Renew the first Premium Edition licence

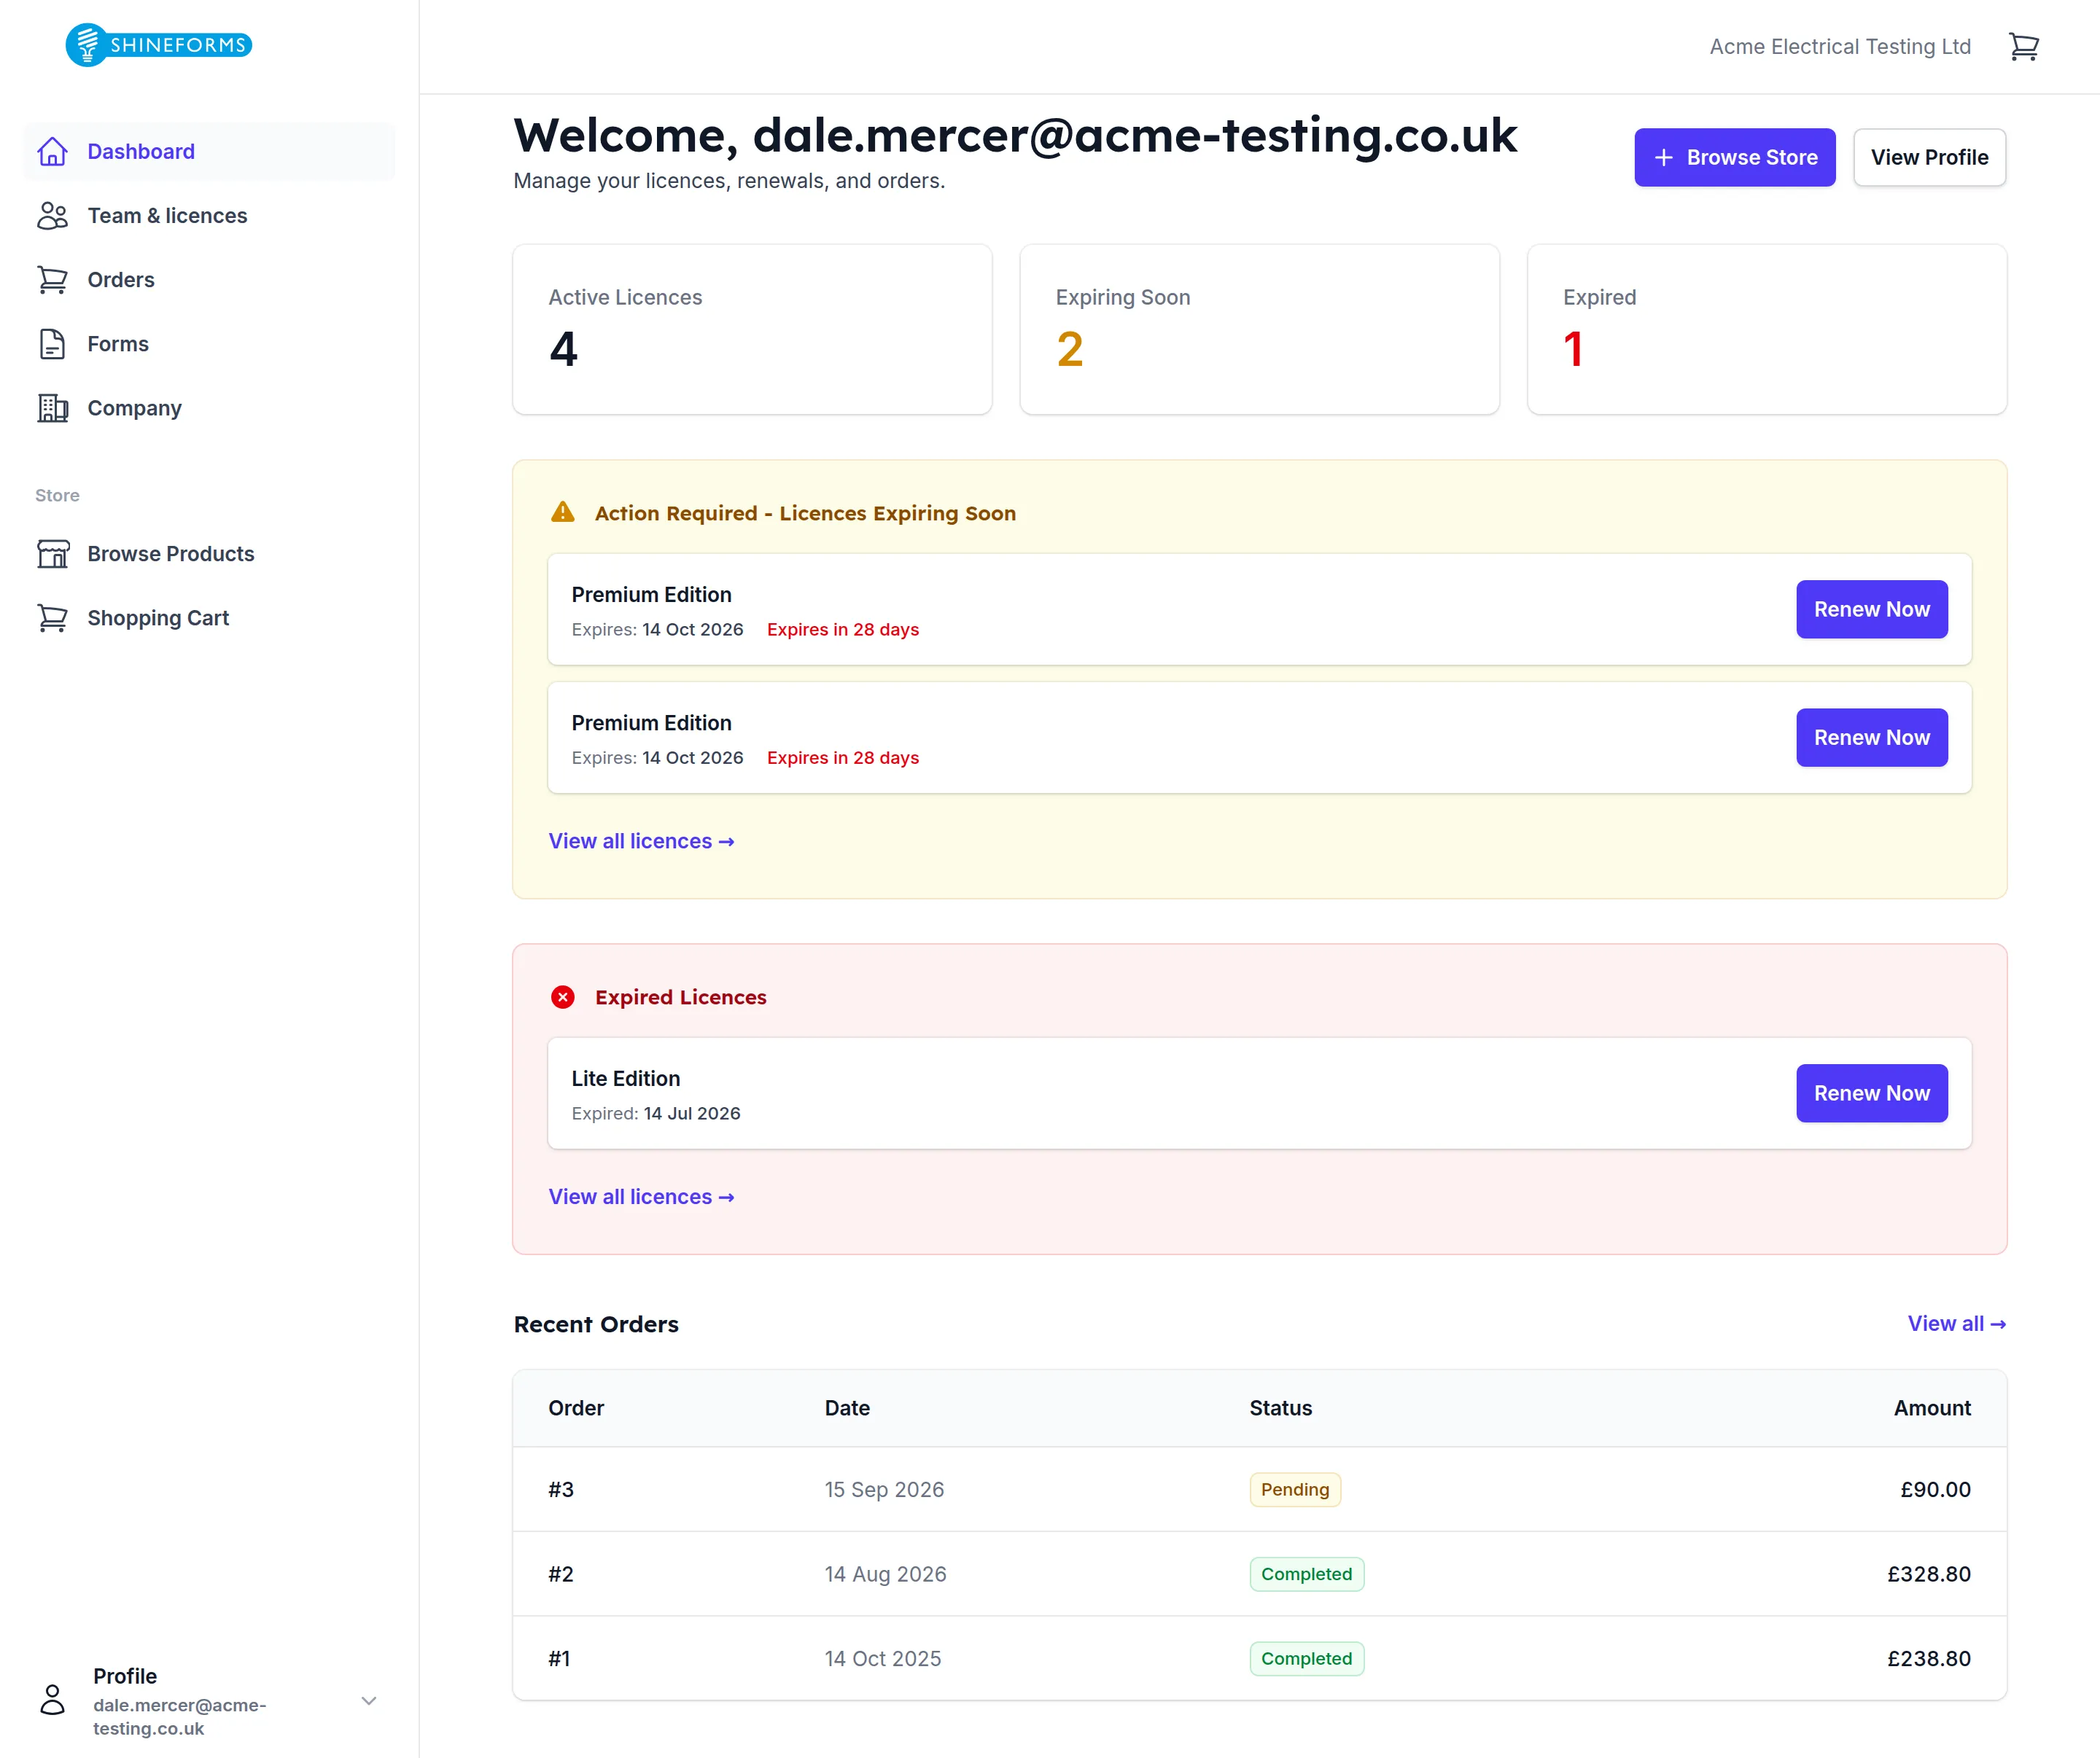tap(1871, 609)
